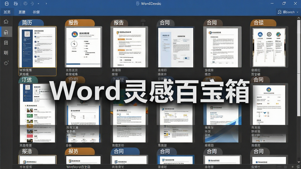The width and height of the screenshot is (301, 169).
Task: Click the 目 grid icon in the sidebar
Action: coord(6,43)
